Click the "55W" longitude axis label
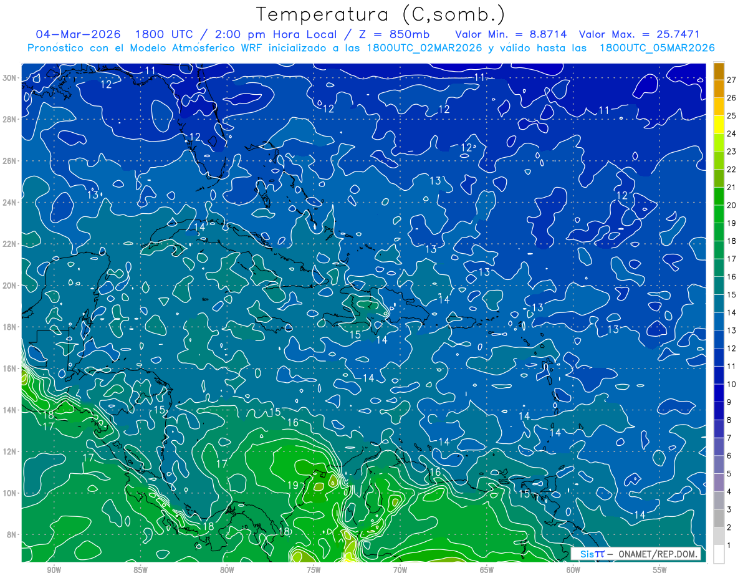Viewport: 748px width, 578px height. pyautogui.click(x=659, y=570)
